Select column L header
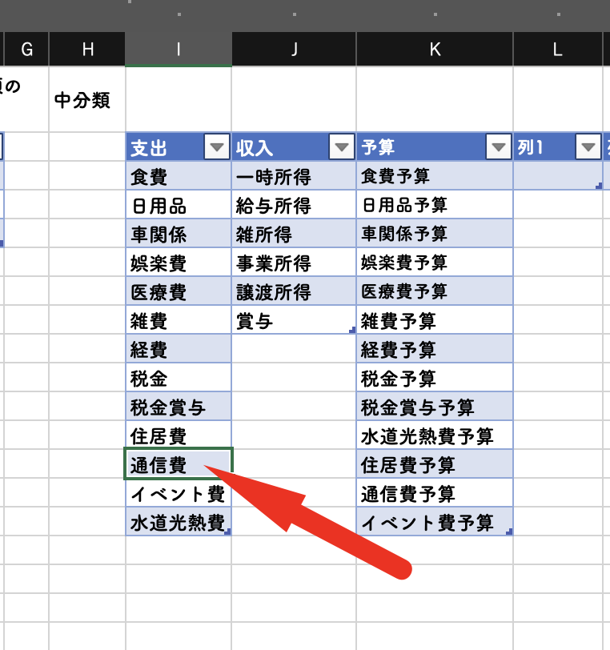This screenshot has width=610, height=650. click(557, 50)
